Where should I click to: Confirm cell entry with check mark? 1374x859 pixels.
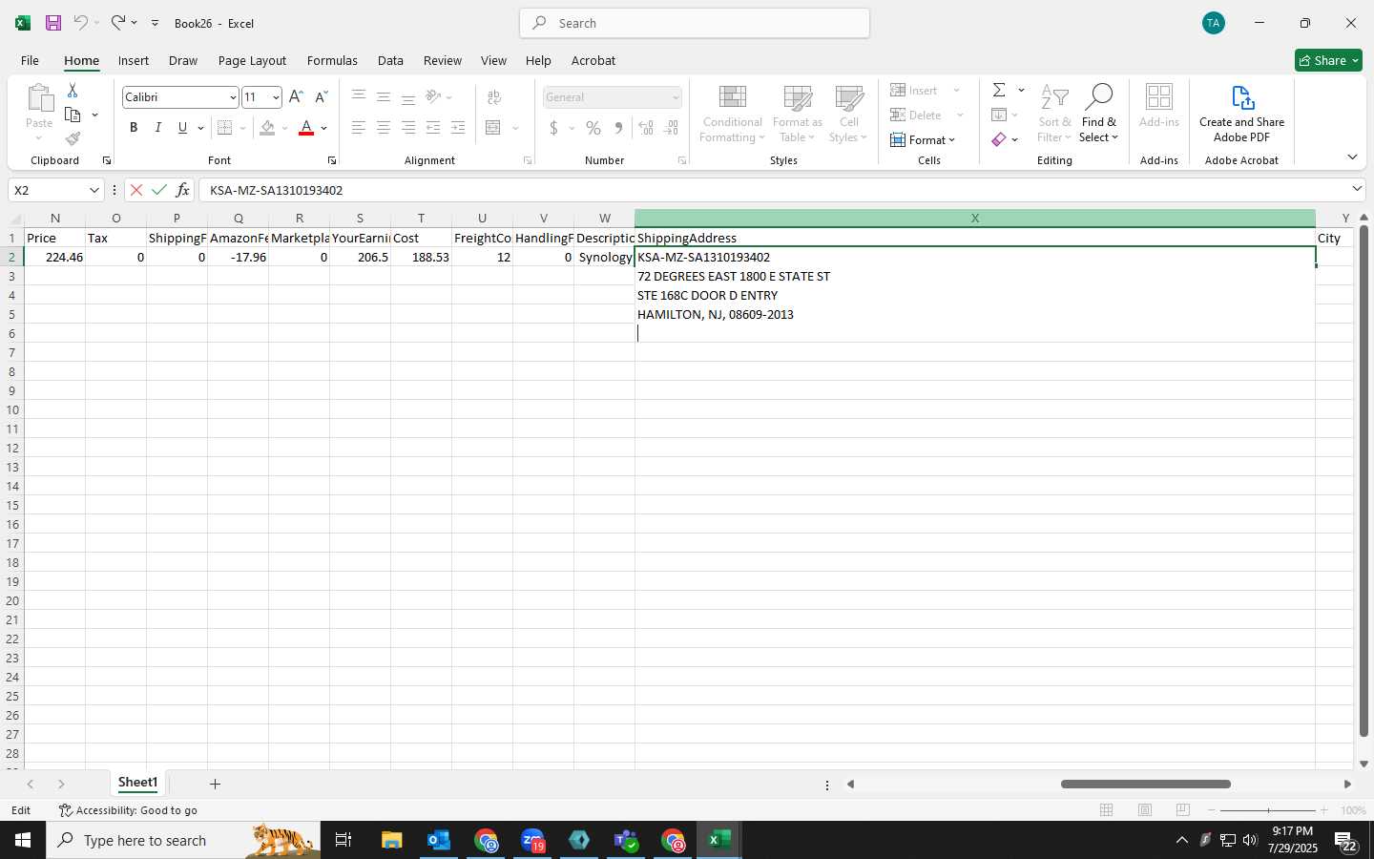click(x=159, y=190)
